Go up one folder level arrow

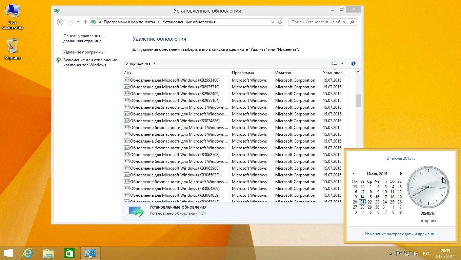tap(85, 22)
